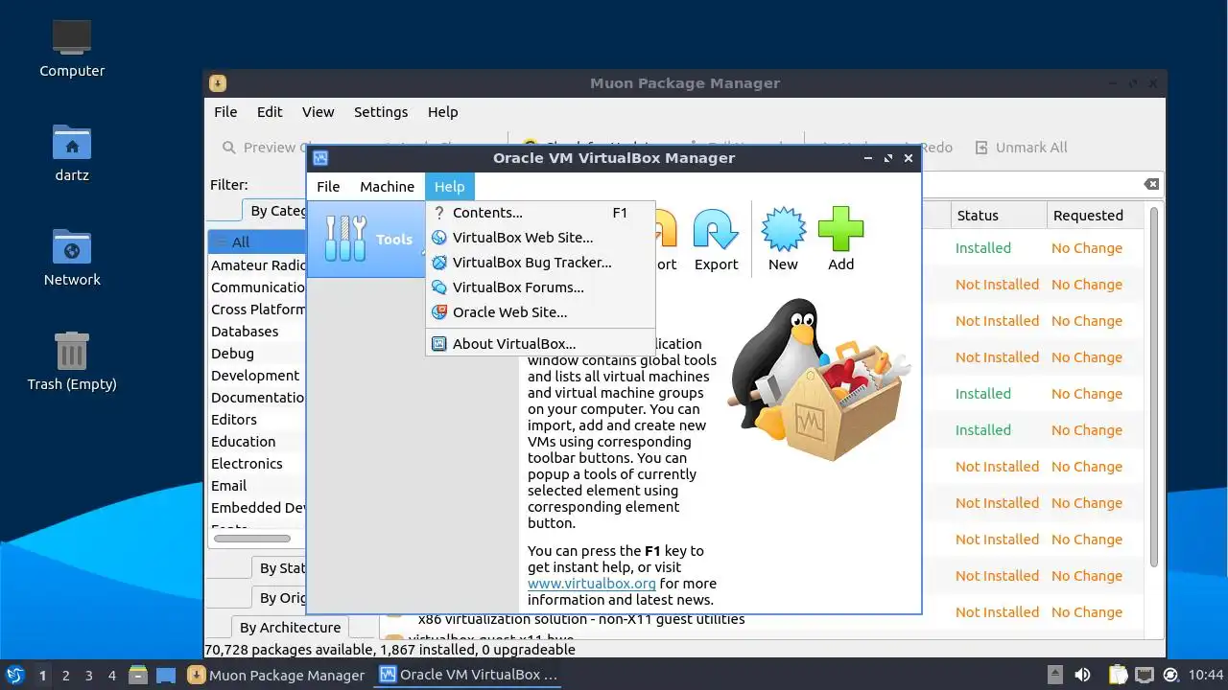Sort by the Status column header
Viewport: 1228px width, 690px height.
(998, 216)
